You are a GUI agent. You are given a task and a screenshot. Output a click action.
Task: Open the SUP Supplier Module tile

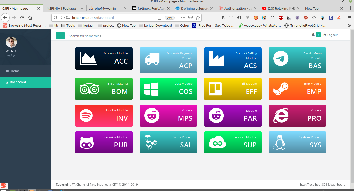(x=233, y=142)
